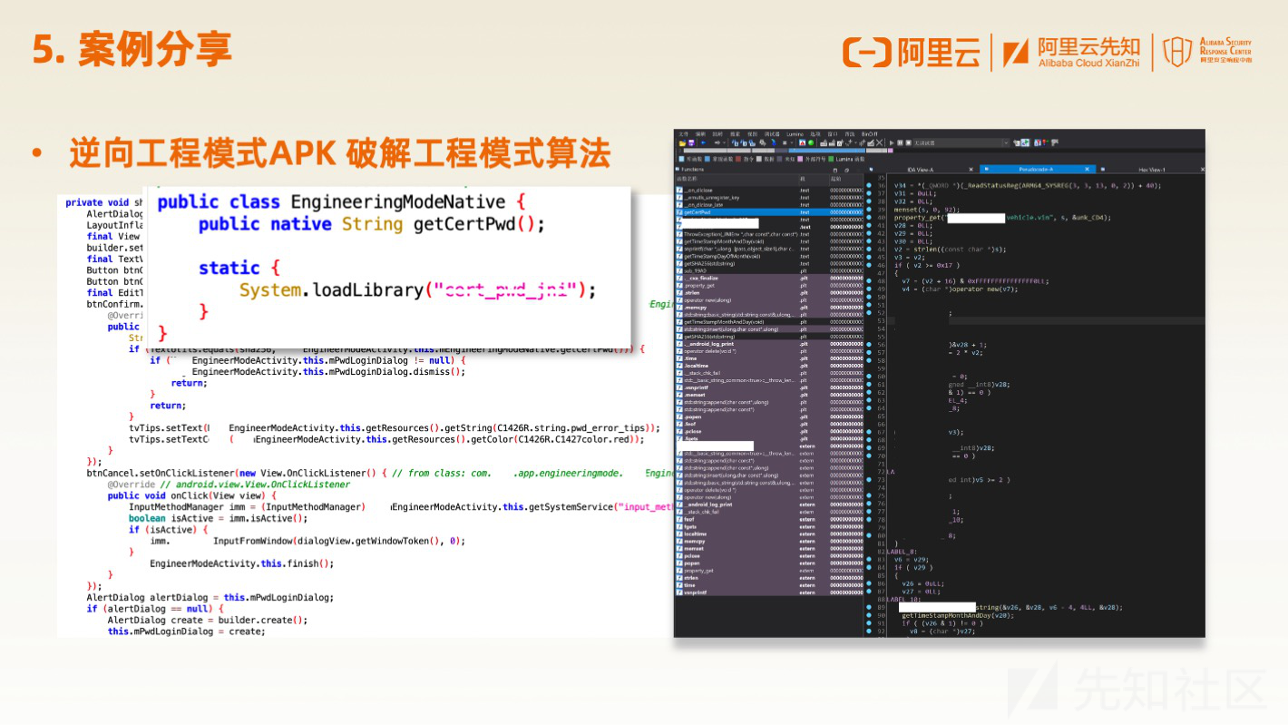Click LABEL_8 in the pseudocode

[x=902, y=552]
